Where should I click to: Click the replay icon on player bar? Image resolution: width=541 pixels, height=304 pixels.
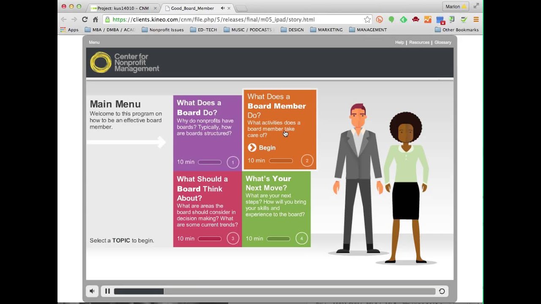click(442, 291)
